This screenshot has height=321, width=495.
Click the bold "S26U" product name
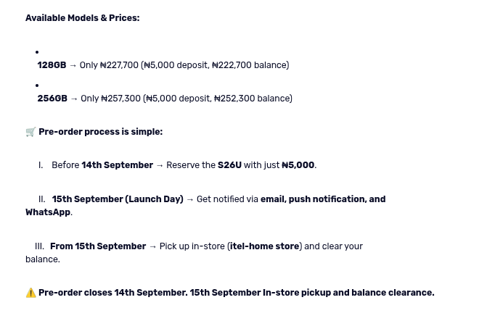[229, 165]
